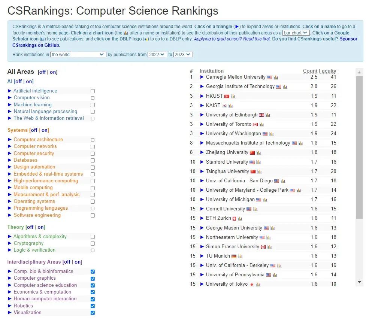
Task: View chart icon for Zhejiang University
Action: click(x=259, y=153)
